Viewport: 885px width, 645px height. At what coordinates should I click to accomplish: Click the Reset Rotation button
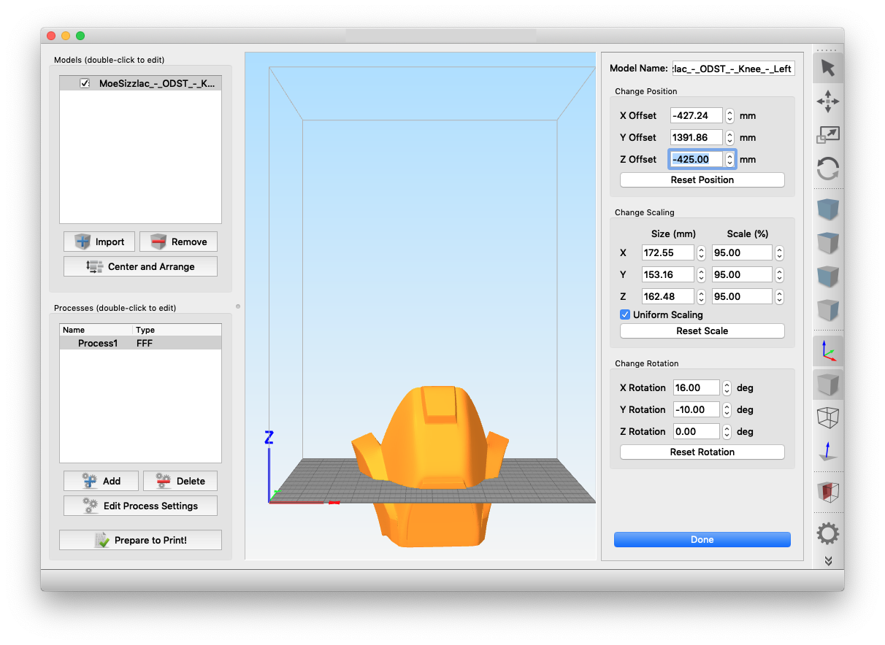point(702,452)
